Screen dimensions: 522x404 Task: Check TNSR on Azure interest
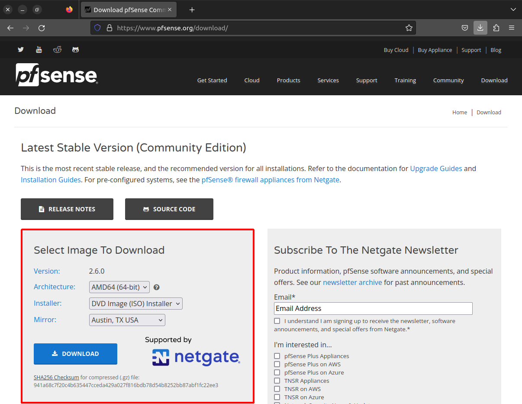pos(277,397)
